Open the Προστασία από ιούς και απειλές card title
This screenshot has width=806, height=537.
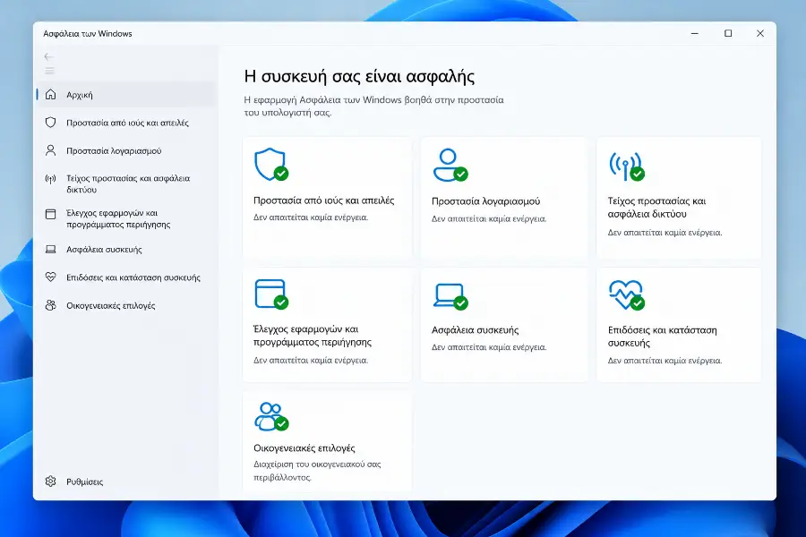pos(324,200)
